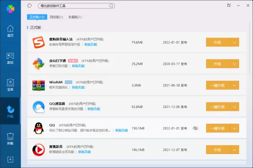Toggle the ignore eye icon on QQ row

coord(195,128)
